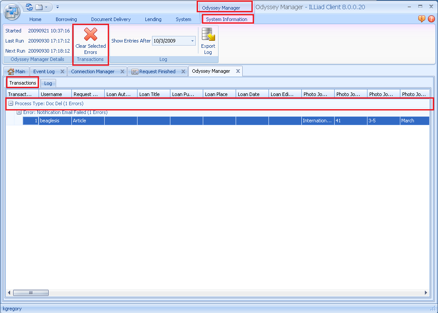Close the Event Log tab
Image resolution: width=438 pixels, height=313 pixels.
pos(62,71)
